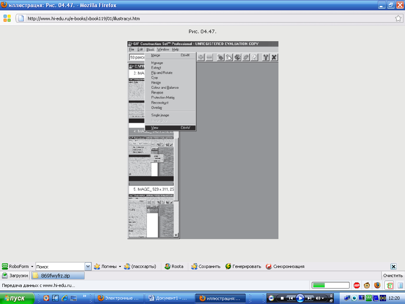Image resolution: width=405 pixels, height=304 pixels.
Task: Click the round cyan eye tray icon
Action: 355,298
